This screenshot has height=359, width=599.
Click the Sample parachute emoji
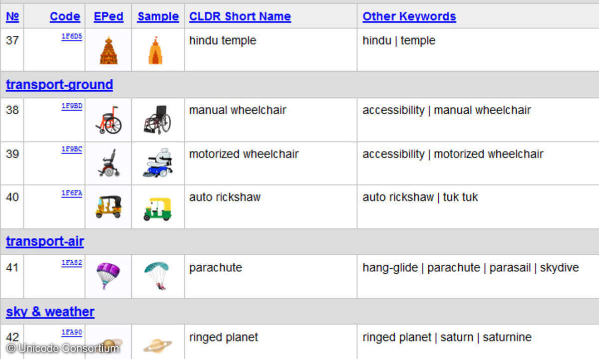pos(158,276)
